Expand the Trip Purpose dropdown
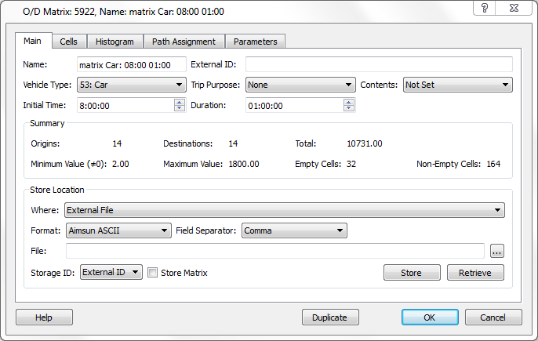538x341 pixels. click(300, 85)
